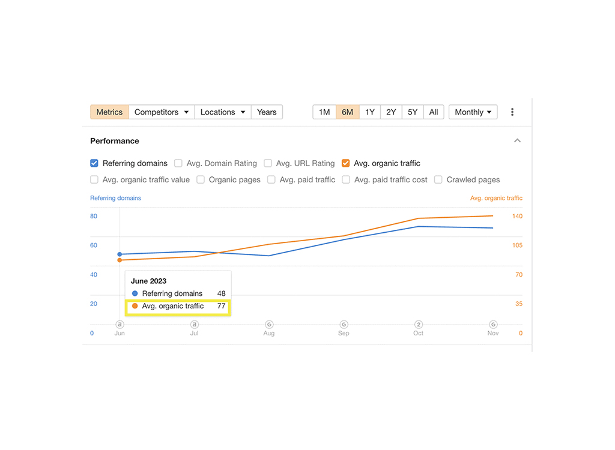Click the All time range button
Viewport: 615px width, 450px height.
[x=434, y=112]
